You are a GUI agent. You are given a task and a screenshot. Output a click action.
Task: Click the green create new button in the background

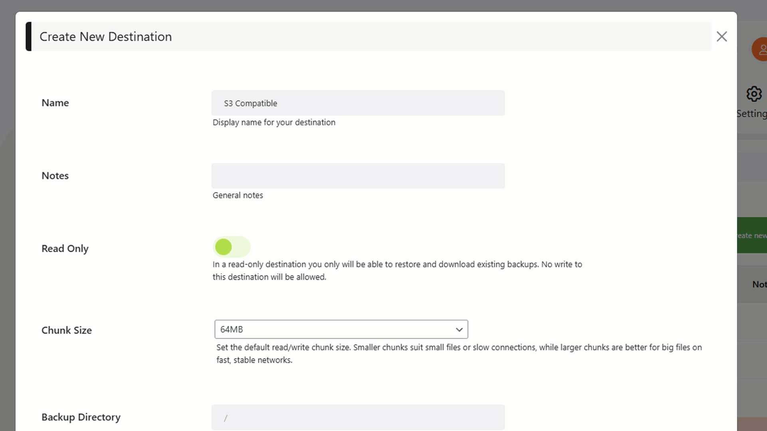pos(752,235)
